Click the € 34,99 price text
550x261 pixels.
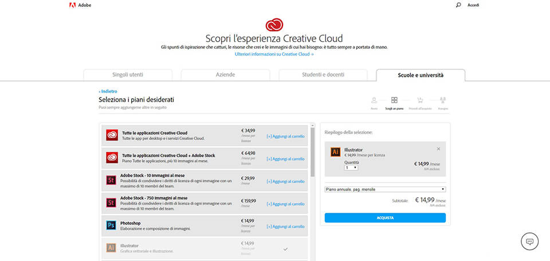[x=248, y=130]
